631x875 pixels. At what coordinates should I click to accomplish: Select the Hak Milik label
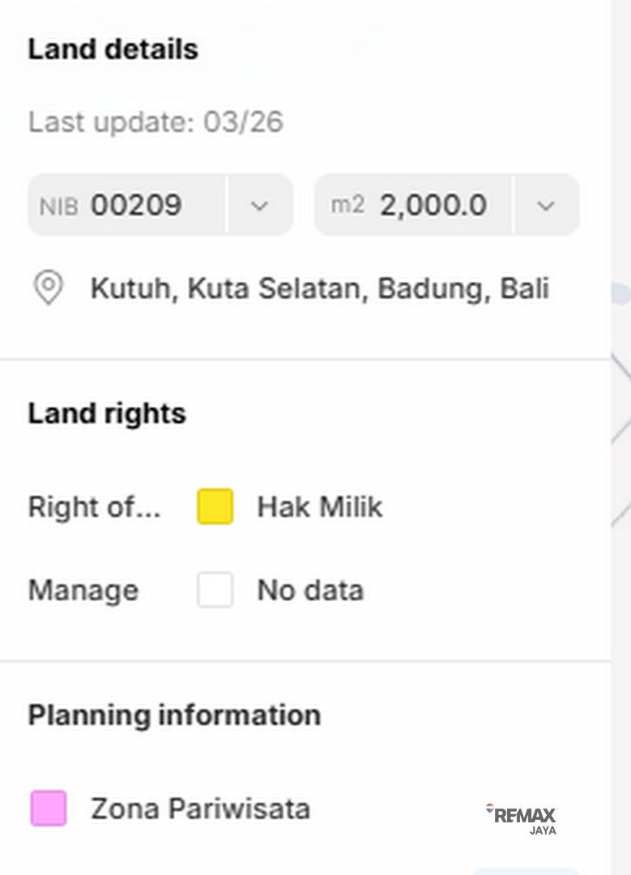point(319,507)
